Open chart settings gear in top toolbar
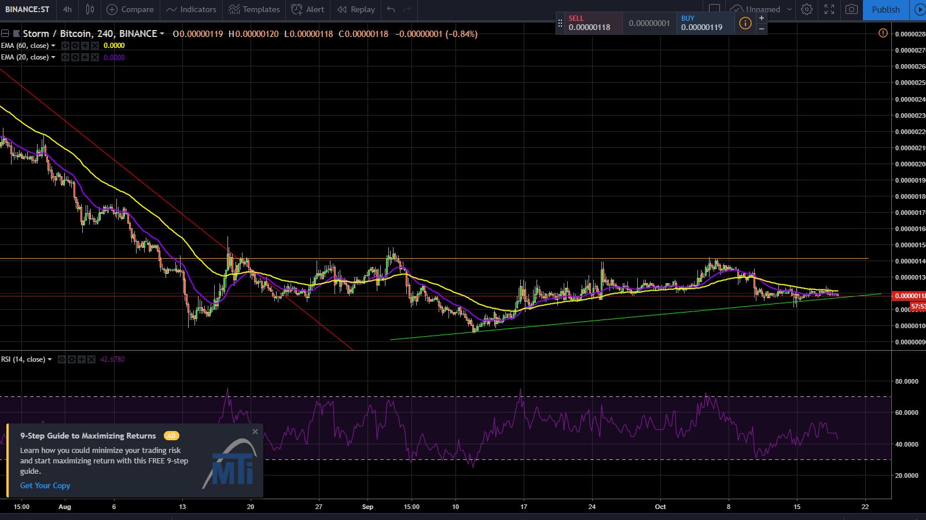 coord(807,9)
